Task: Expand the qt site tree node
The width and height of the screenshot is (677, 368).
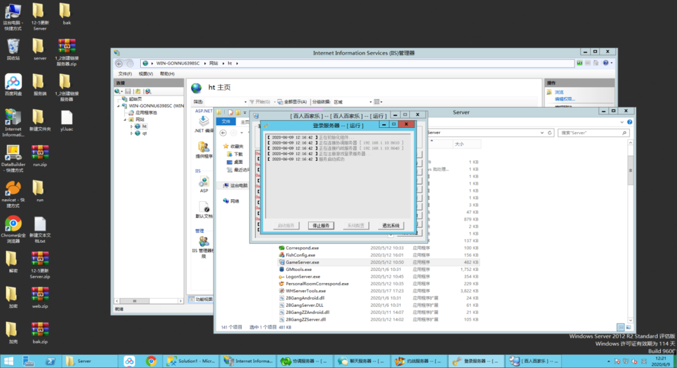Action: 132,134
